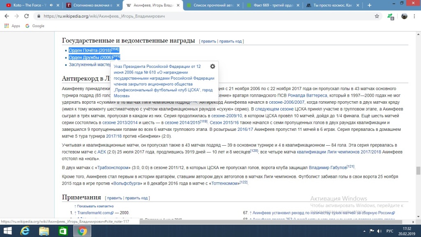This screenshot has width=421, height=237.
Task: Click the address bar URL
Action: pos(104,16)
